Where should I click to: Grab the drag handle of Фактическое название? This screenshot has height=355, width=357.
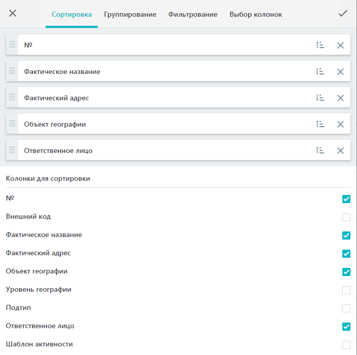(x=12, y=71)
